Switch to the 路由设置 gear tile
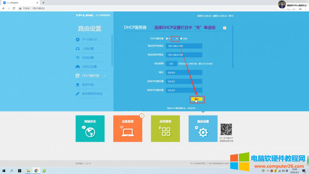This screenshot has width=309, height=174. pyautogui.click(x=203, y=129)
